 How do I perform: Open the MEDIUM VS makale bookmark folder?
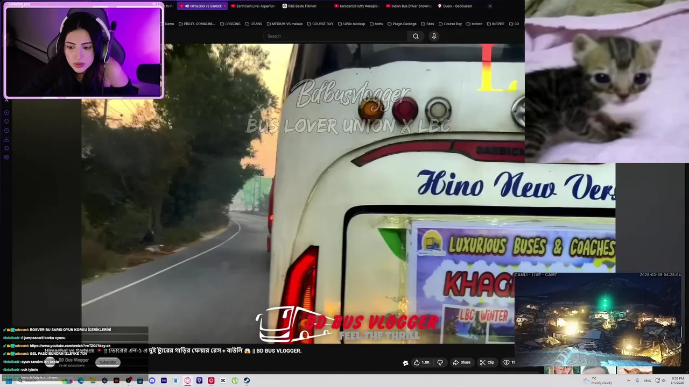coord(284,24)
